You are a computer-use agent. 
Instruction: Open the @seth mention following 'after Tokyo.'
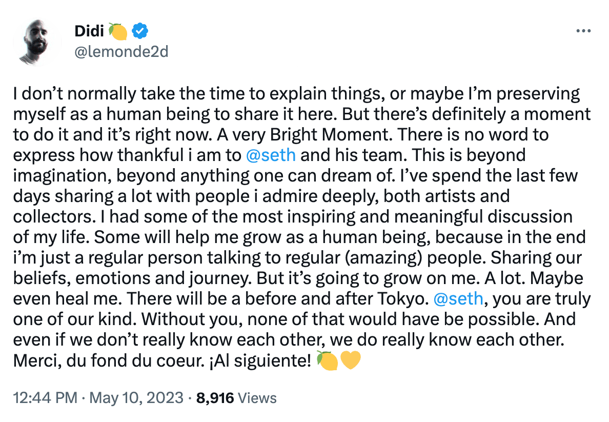(458, 299)
